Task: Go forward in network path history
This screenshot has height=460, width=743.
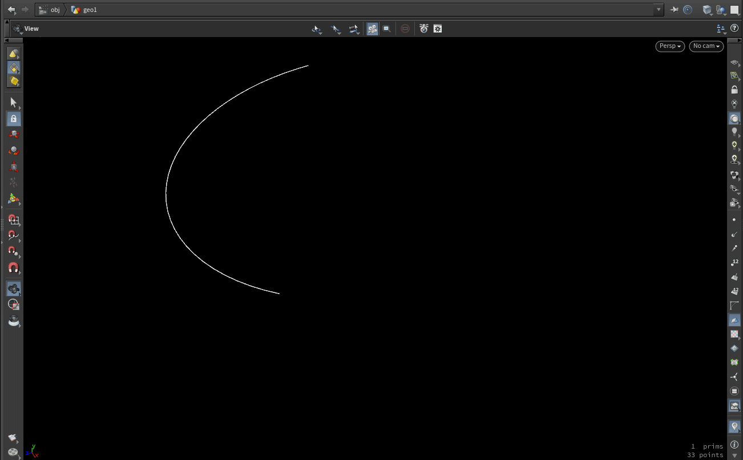Action: [x=25, y=10]
